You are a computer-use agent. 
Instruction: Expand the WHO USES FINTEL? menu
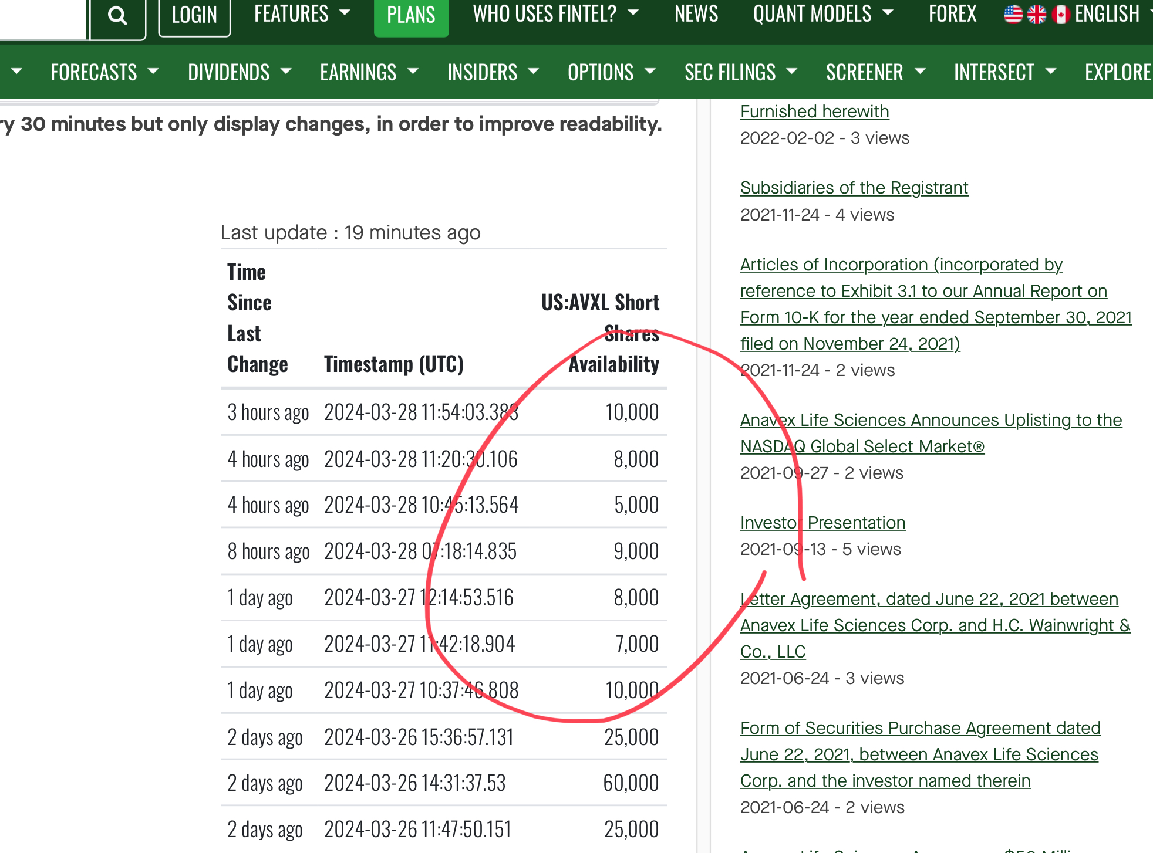pos(555,14)
